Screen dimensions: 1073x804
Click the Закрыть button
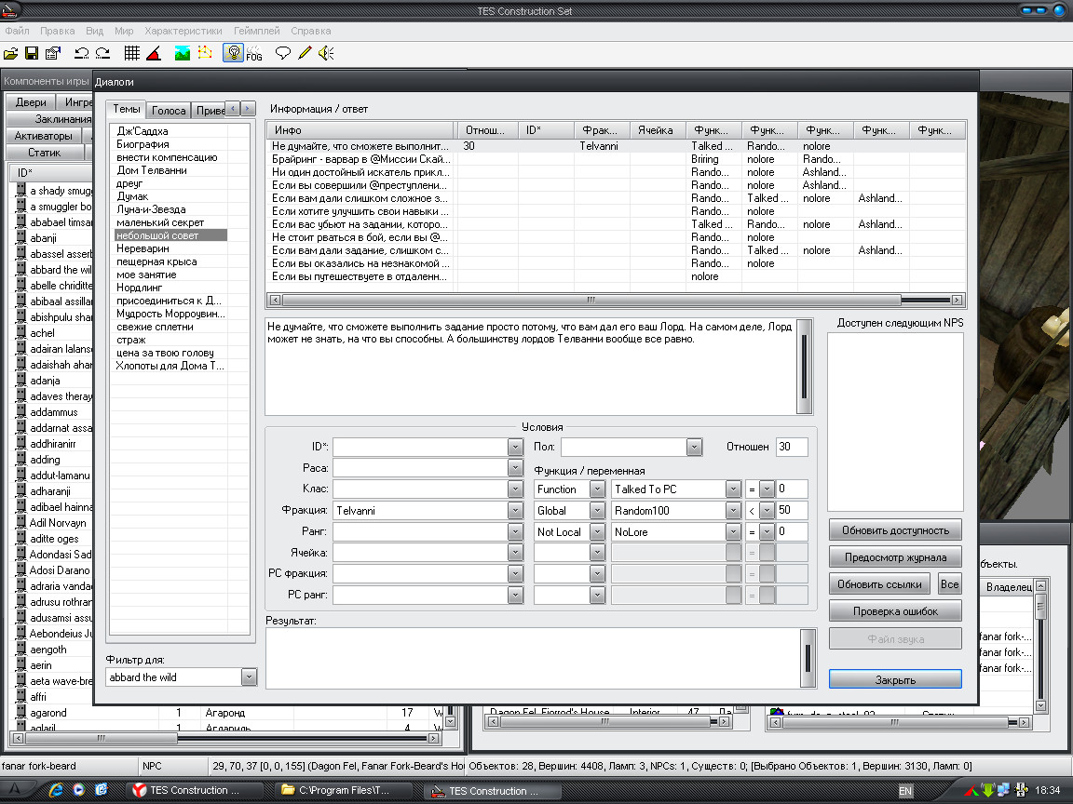pyautogui.click(x=894, y=679)
